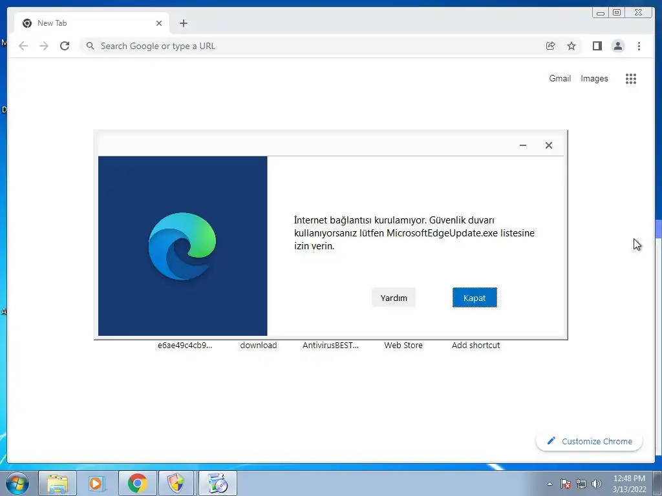Reload the page in Chrome
Image resolution: width=662 pixels, height=496 pixels.
pyautogui.click(x=65, y=46)
